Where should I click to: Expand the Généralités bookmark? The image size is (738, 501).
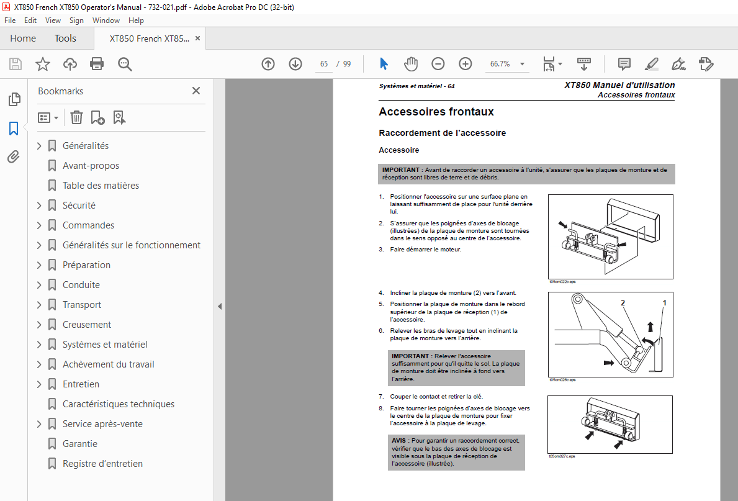pos(40,146)
